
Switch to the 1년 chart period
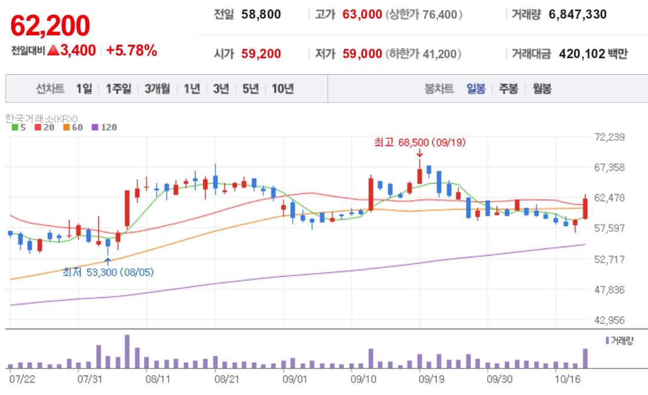point(192,88)
